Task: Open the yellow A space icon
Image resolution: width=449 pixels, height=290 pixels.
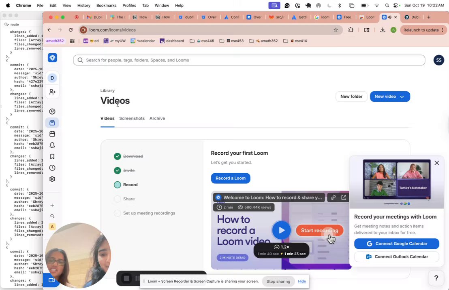Action: (52, 227)
